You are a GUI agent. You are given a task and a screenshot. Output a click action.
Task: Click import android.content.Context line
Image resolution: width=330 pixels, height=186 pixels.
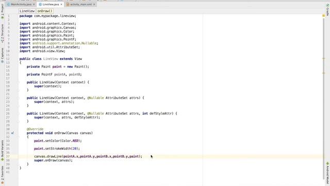click(x=48, y=24)
